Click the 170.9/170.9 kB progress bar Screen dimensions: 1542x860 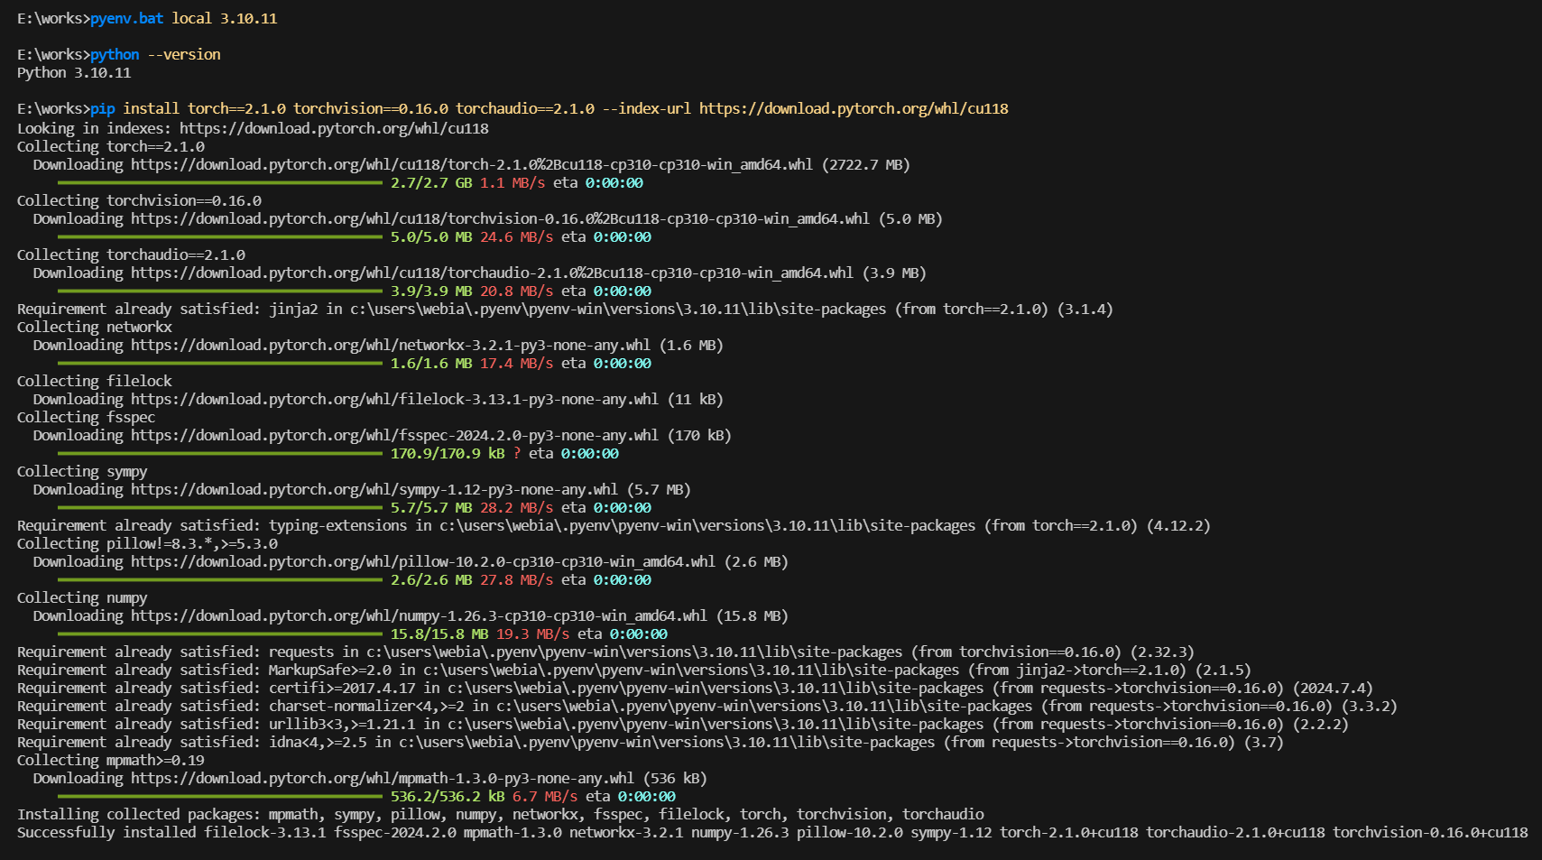(220, 453)
